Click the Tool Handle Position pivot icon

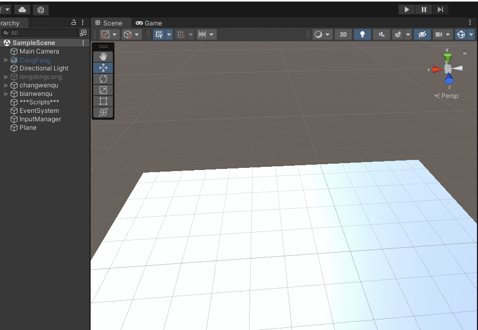coord(105,34)
